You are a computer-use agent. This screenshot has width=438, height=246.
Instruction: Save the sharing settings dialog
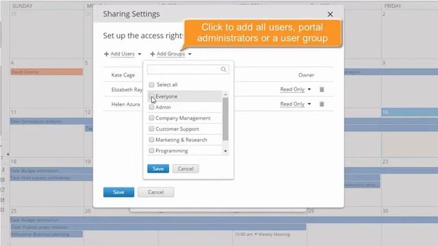click(118, 192)
